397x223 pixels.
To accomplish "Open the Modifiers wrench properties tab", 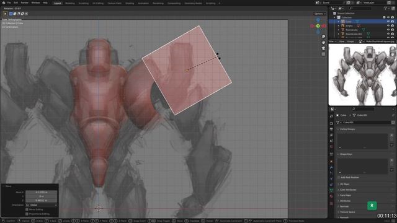I will 331,167.
